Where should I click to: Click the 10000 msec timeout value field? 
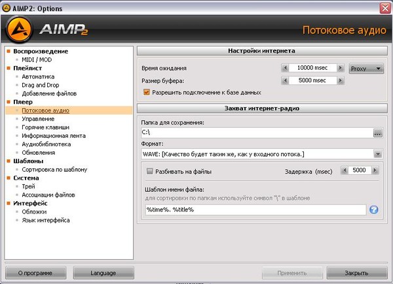312,68
